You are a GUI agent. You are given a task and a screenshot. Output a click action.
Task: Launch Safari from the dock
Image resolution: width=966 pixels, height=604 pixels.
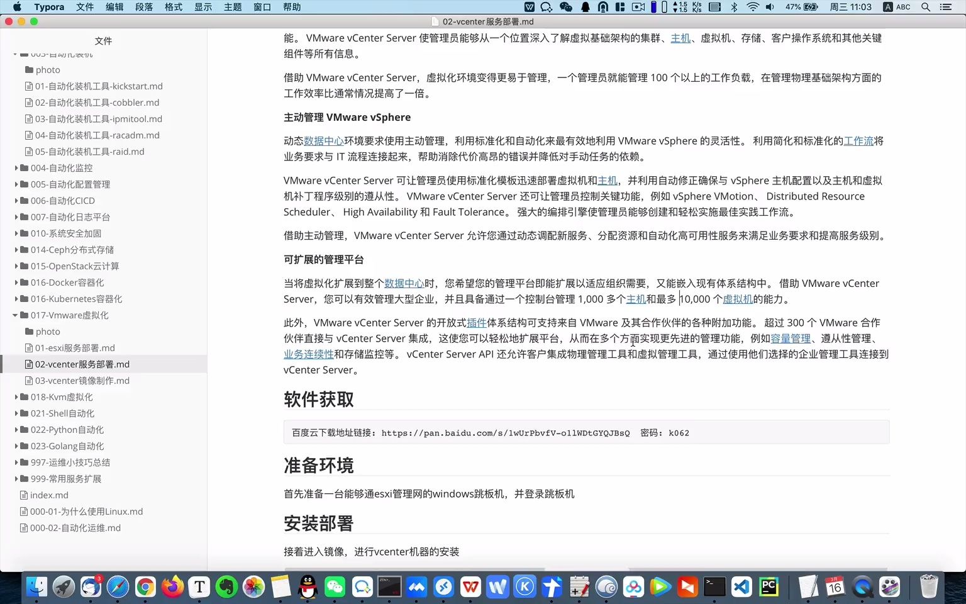118,587
